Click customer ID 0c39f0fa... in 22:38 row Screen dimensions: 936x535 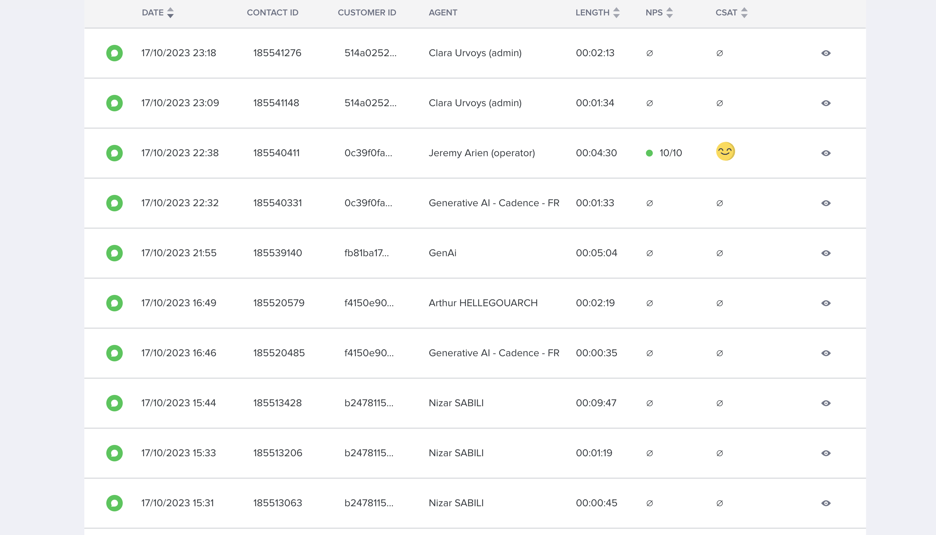[368, 153]
